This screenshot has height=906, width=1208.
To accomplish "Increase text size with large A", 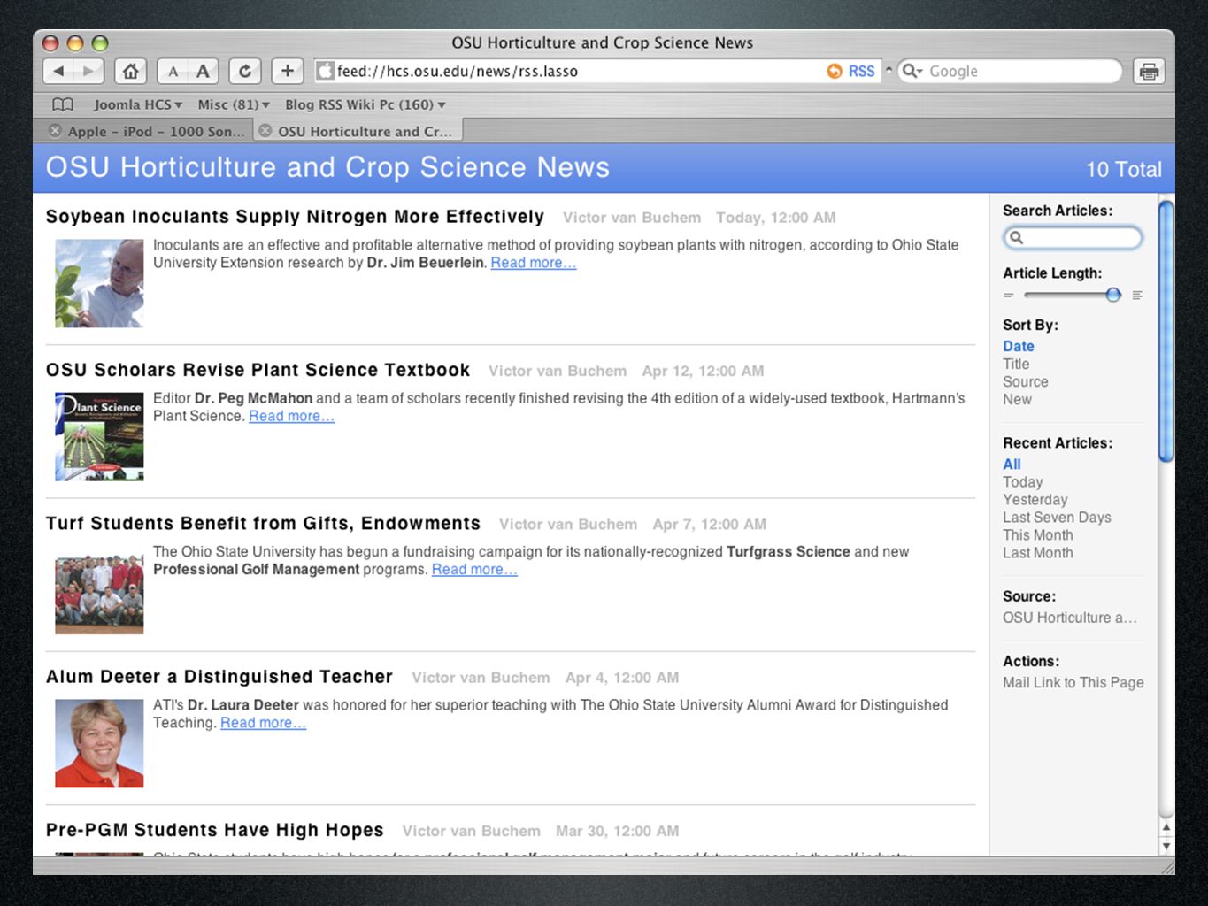I will [203, 71].
